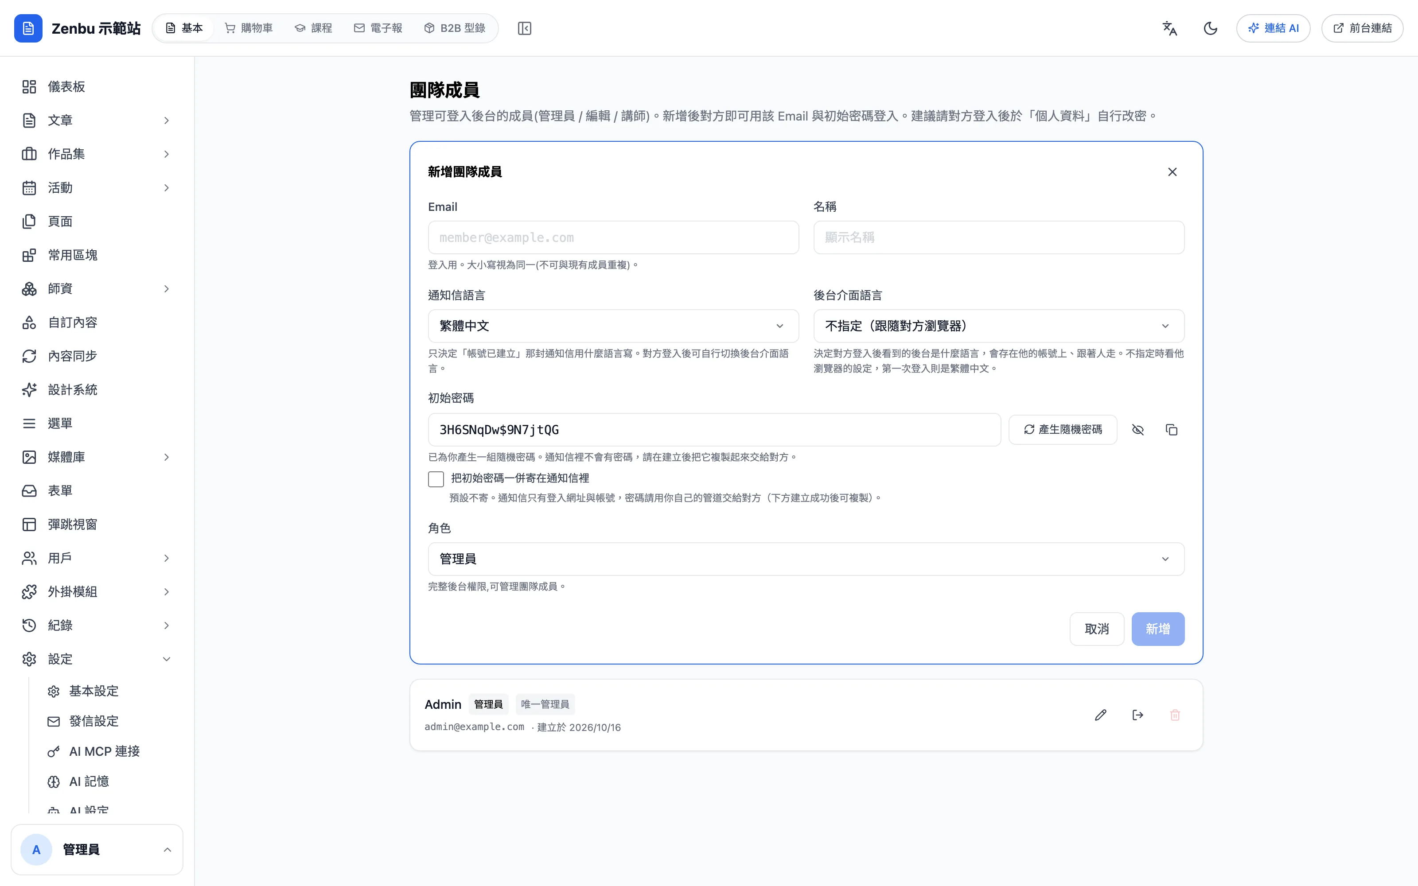Open the 角色 dropdown
This screenshot has height=886, width=1418.
pyautogui.click(x=806, y=559)
